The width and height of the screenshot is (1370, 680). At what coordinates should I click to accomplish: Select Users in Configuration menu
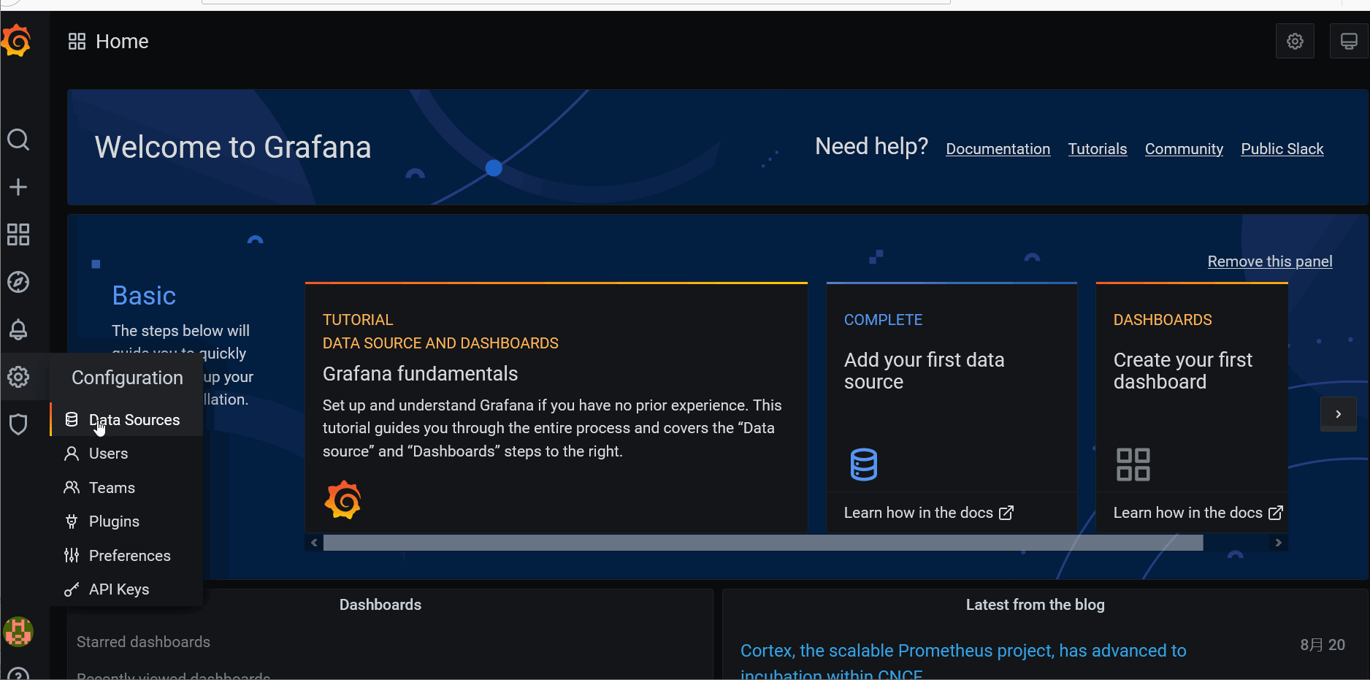(126, 454)
